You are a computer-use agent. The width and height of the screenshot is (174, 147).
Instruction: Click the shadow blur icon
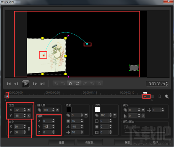[x=68, y=121]
